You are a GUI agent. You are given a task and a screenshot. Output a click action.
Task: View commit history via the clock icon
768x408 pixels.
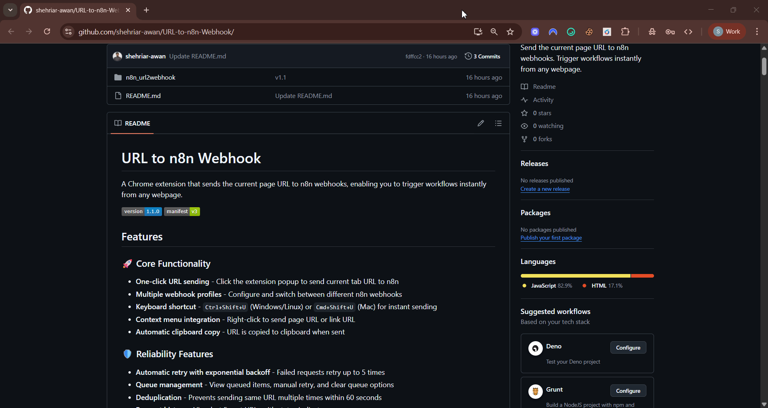coord(468,56)
